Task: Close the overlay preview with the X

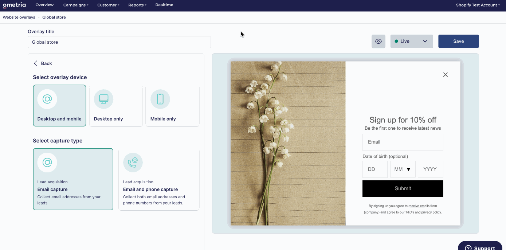Action: [445, 75]
